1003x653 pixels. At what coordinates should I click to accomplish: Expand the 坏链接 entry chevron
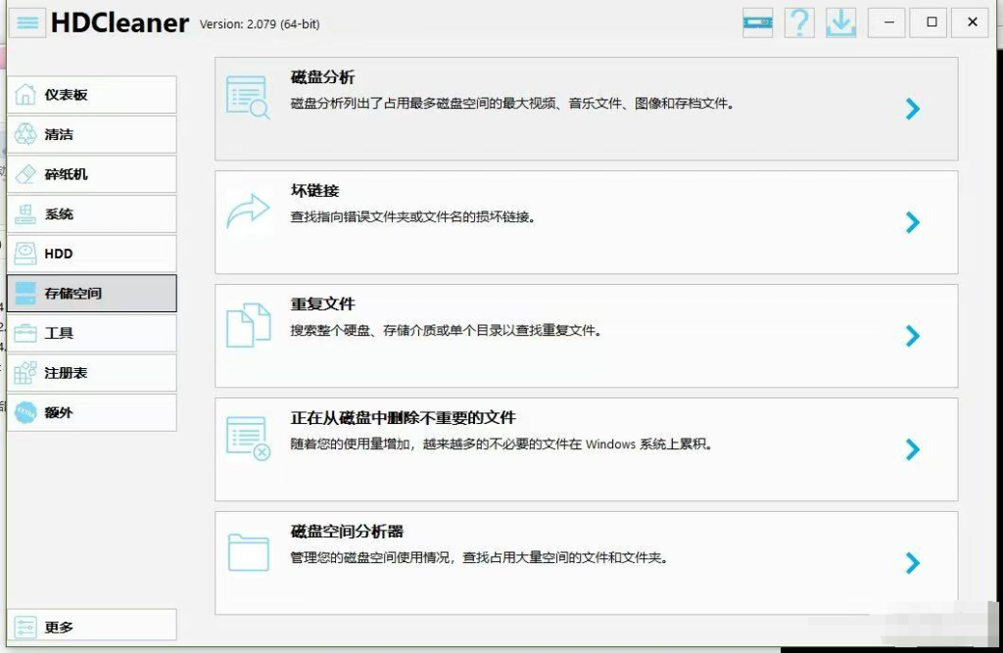pos(912,223)
